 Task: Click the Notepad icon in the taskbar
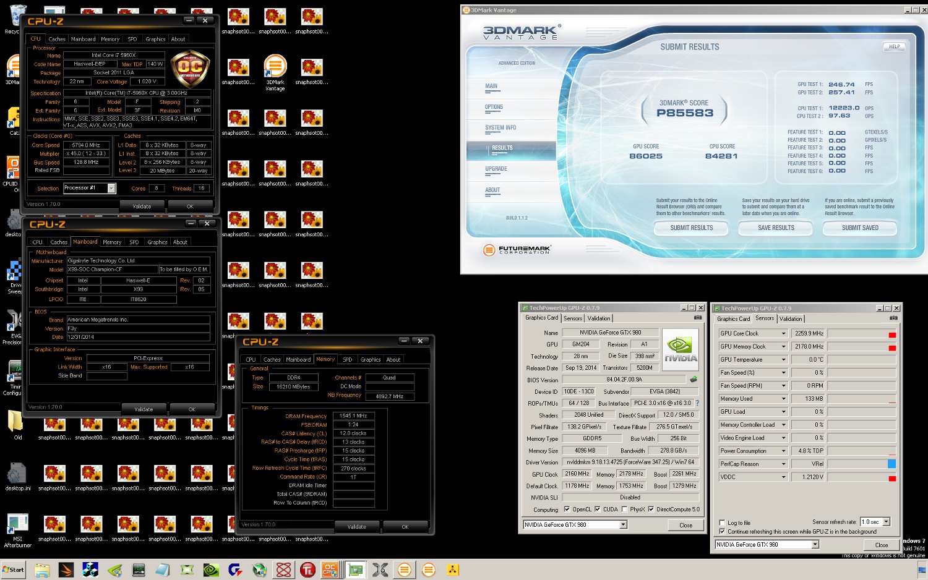163,570
